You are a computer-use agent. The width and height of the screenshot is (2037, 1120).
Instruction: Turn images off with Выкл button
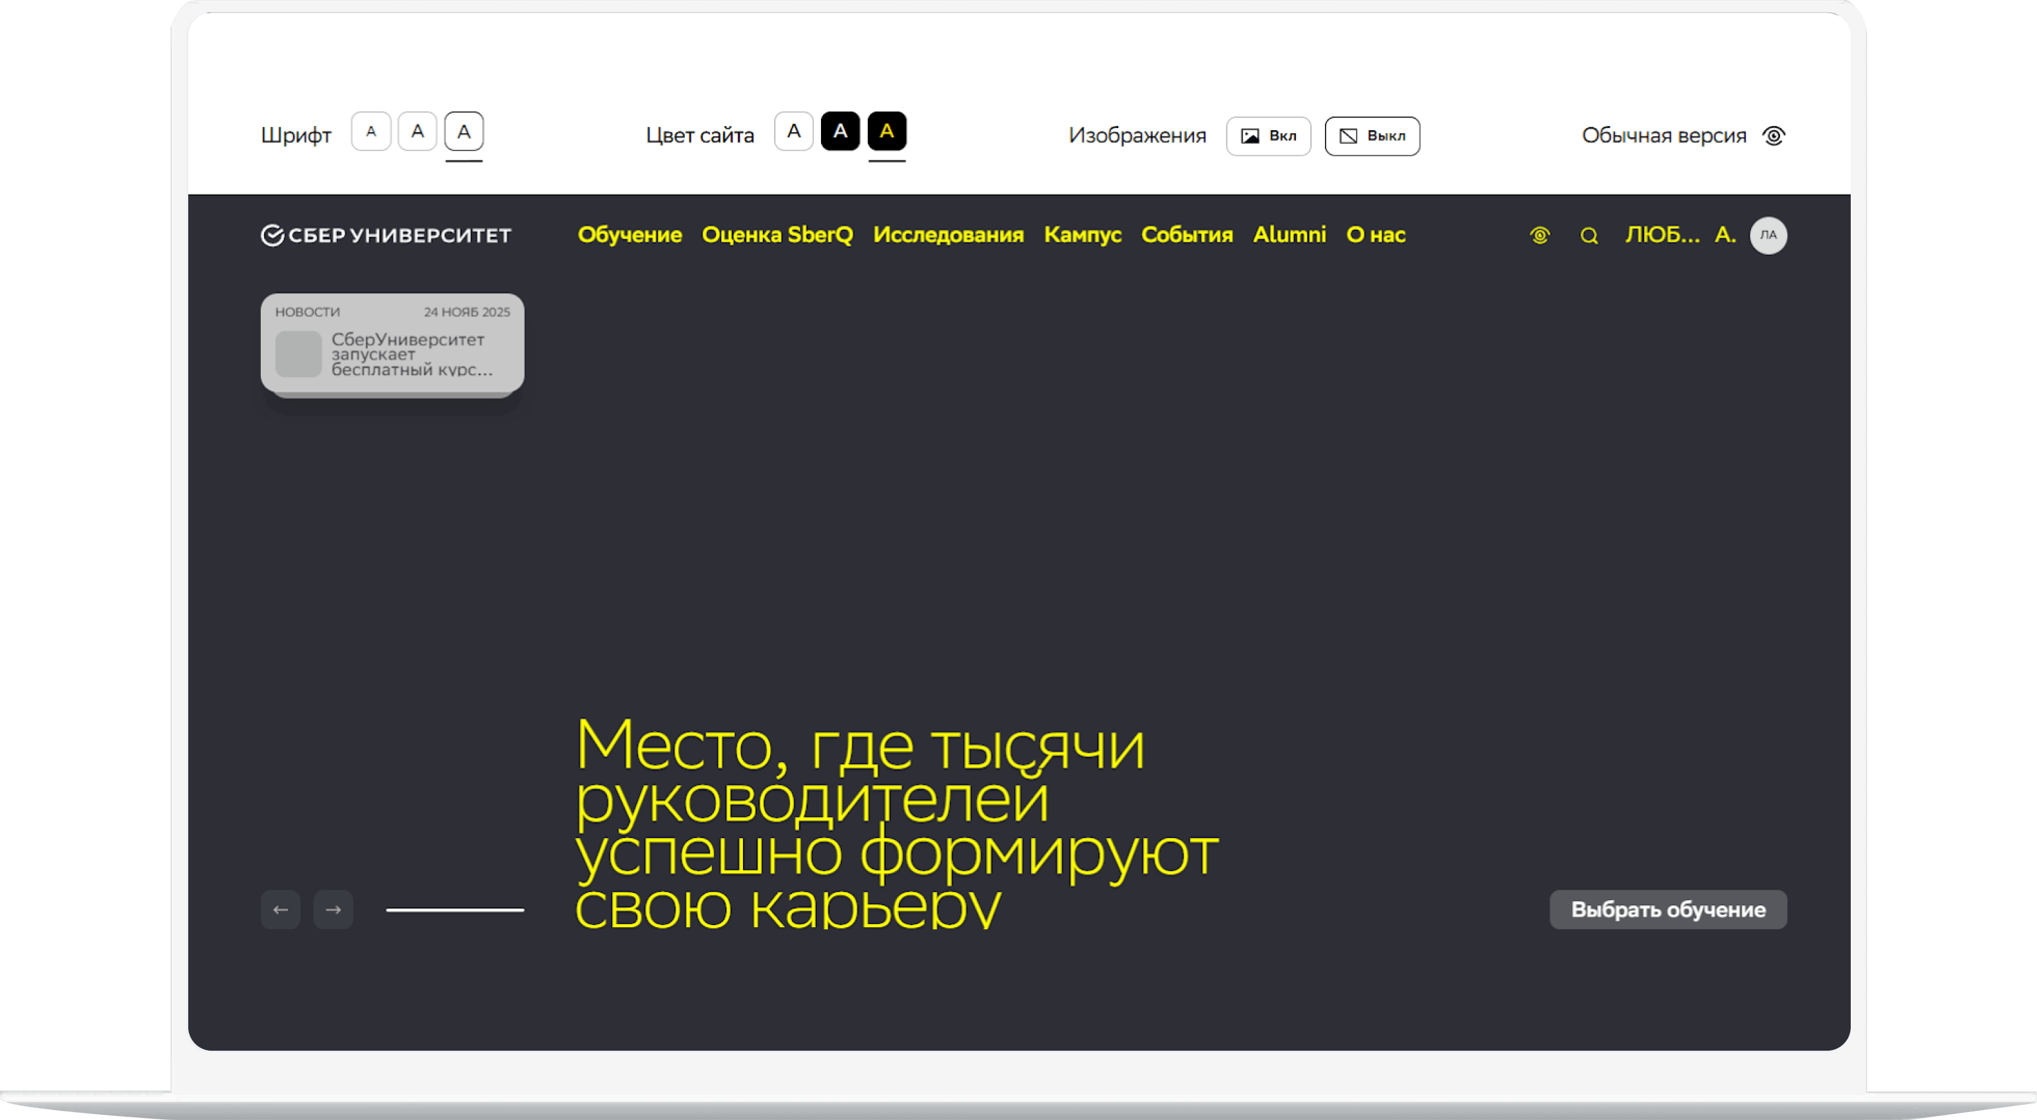tap(1372, 136)
